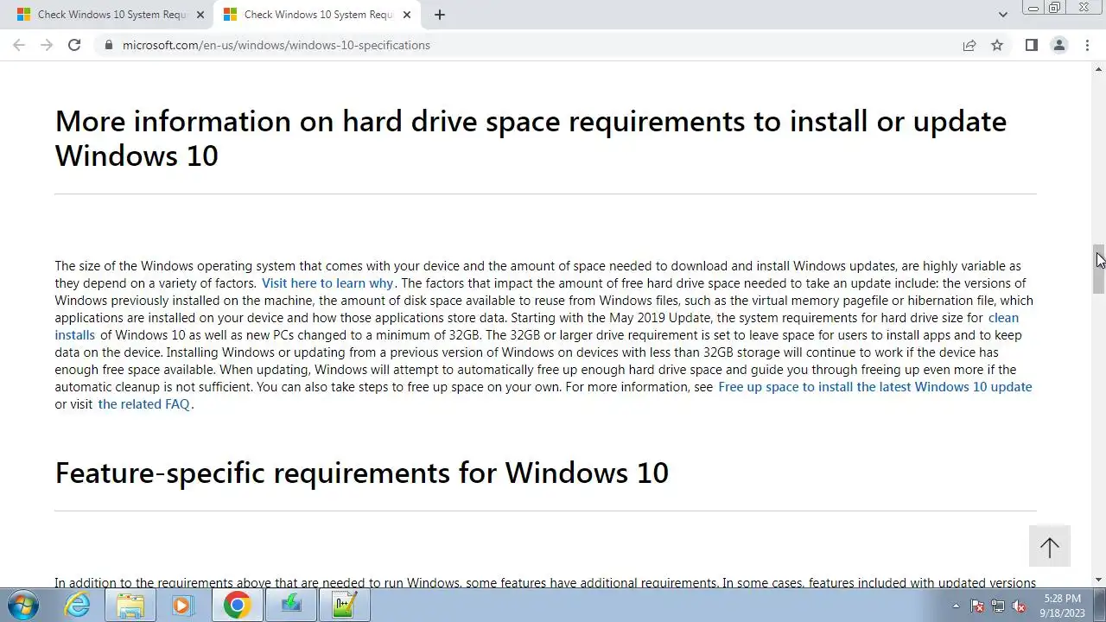Open 'the related FAQ' link
This screenshot has width=1106, height=622.
[143, 404]
